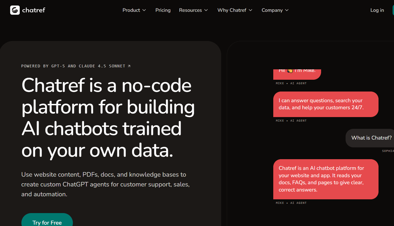
Task: Click the 'What is Chatref?' chat bubble
Action: [371, 138]
